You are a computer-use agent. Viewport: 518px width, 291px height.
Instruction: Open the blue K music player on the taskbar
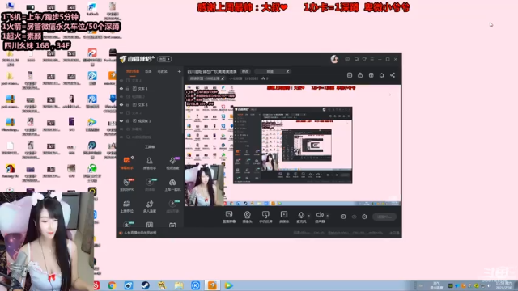tap(195, 285)
